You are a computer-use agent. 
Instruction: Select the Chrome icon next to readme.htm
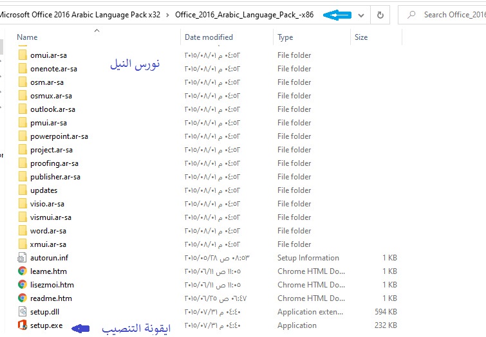click(23, 298)
